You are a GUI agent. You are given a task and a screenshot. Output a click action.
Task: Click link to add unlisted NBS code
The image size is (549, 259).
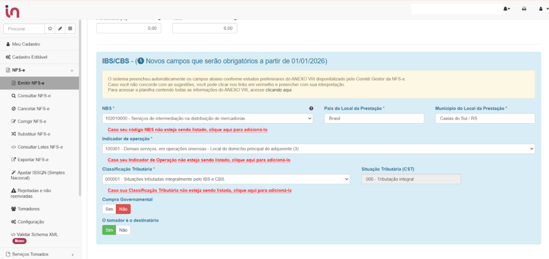point(188,129)
